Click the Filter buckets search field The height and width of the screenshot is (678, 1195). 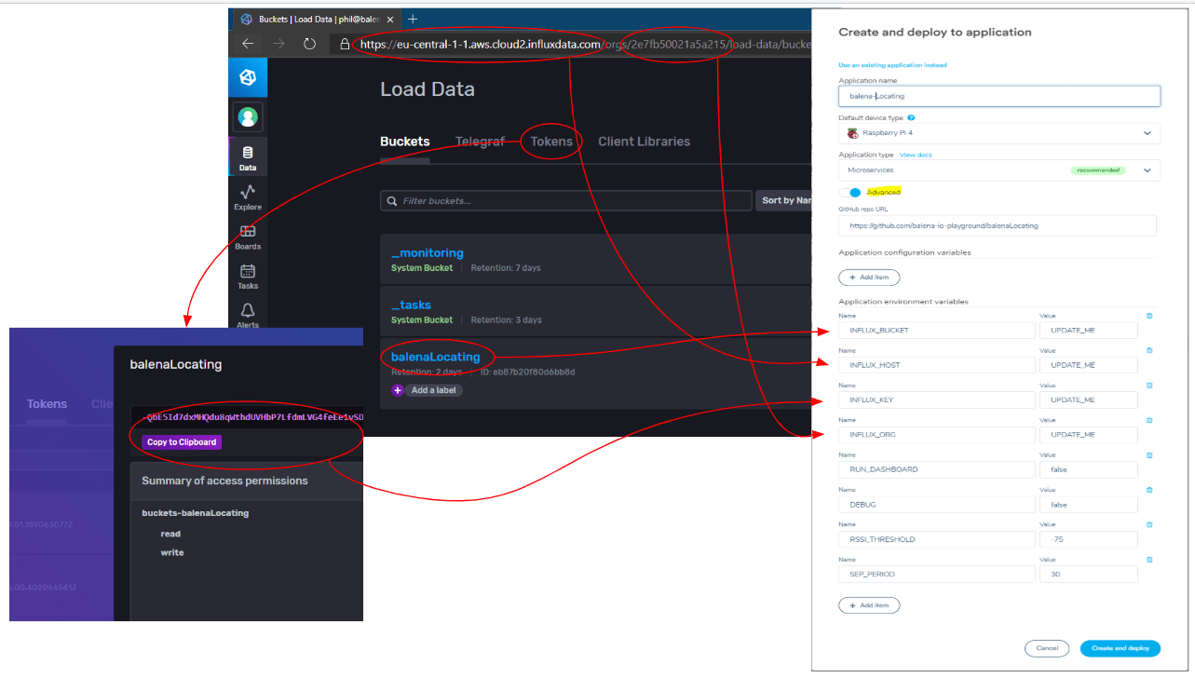(x=566, y=201)
